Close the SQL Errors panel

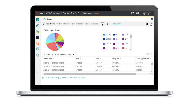click(x=152, y=19)
